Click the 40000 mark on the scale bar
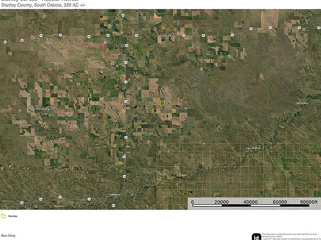 coord(250,202)
